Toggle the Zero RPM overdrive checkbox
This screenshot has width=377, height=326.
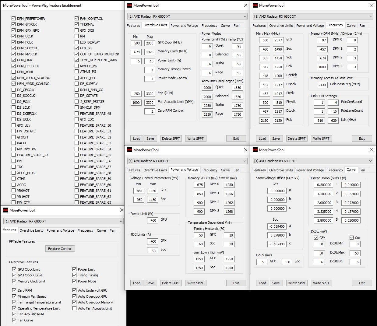[x=14, y=290]
